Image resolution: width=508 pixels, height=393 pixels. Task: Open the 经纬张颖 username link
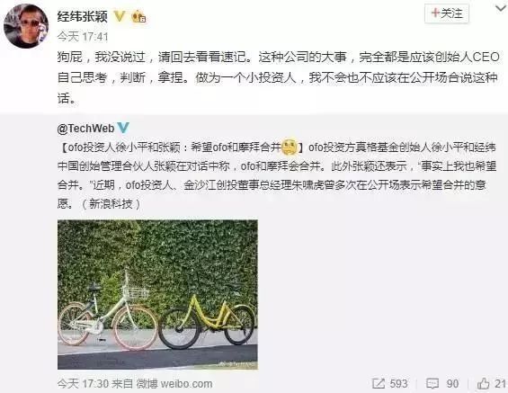(x=83, y=16)
